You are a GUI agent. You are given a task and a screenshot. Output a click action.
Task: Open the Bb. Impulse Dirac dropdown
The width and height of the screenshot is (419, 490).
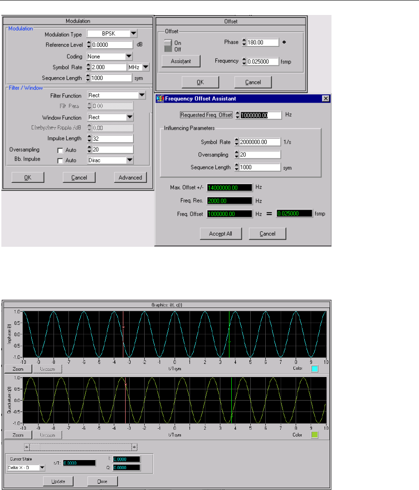(130, 160)
